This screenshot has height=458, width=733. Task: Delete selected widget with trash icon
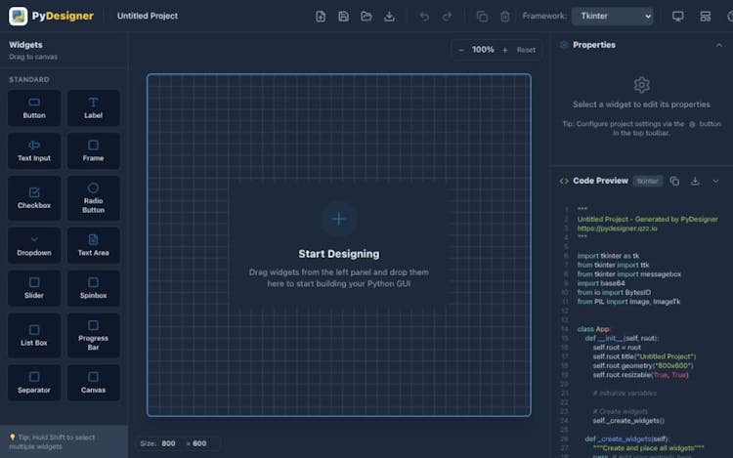point(505,17)
